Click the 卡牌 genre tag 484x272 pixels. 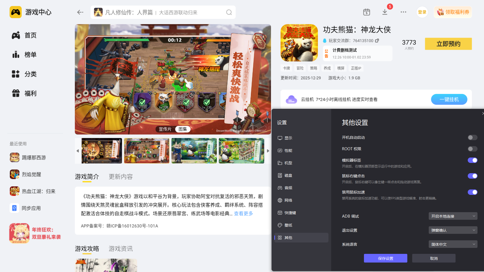(x=286, y=68)
